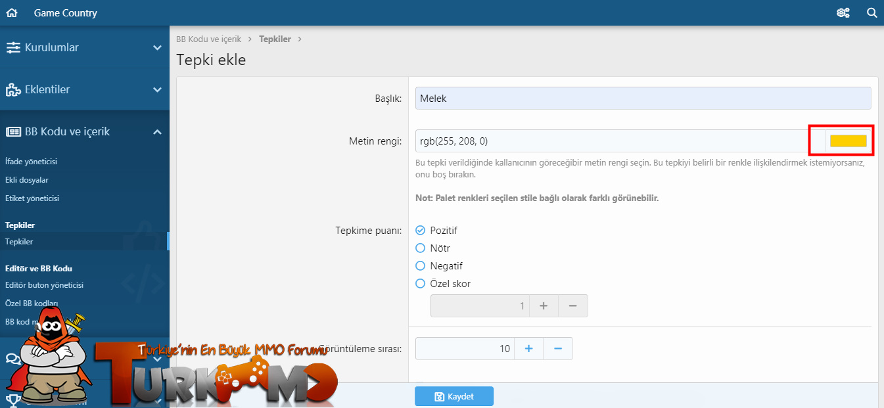
Task: Click the Eklentiler puzzle icon
Action: (13, 89)
